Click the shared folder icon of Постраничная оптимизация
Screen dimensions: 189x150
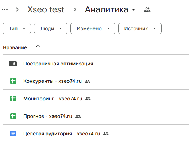pyautogui.click(x=13, y=64)
